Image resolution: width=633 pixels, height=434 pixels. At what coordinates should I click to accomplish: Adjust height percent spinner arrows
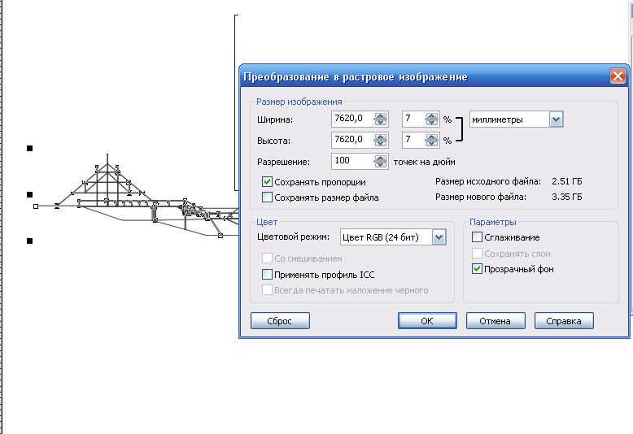[432, 140]
